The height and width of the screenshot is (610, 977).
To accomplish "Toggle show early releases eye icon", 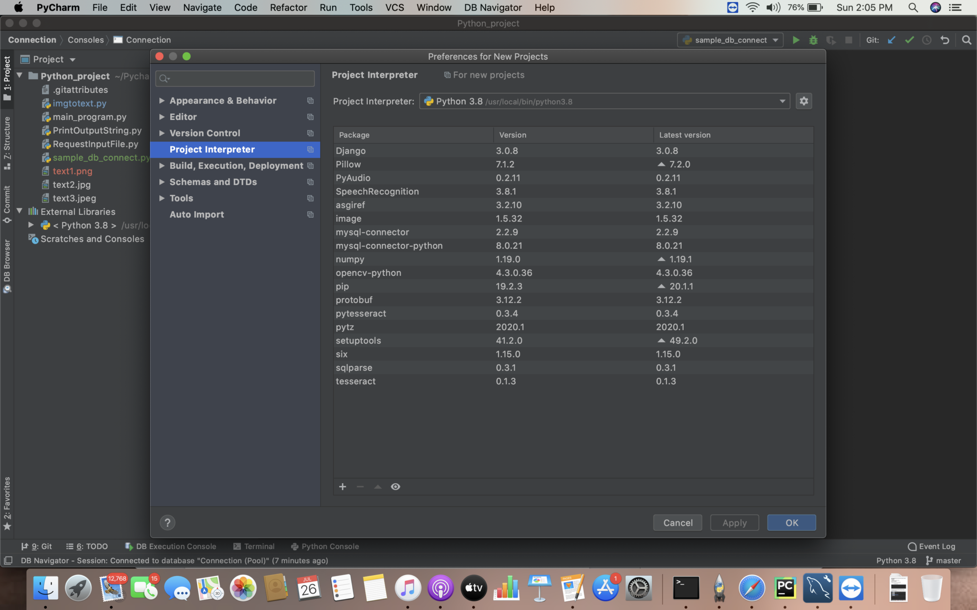I will tap(395, 487).
